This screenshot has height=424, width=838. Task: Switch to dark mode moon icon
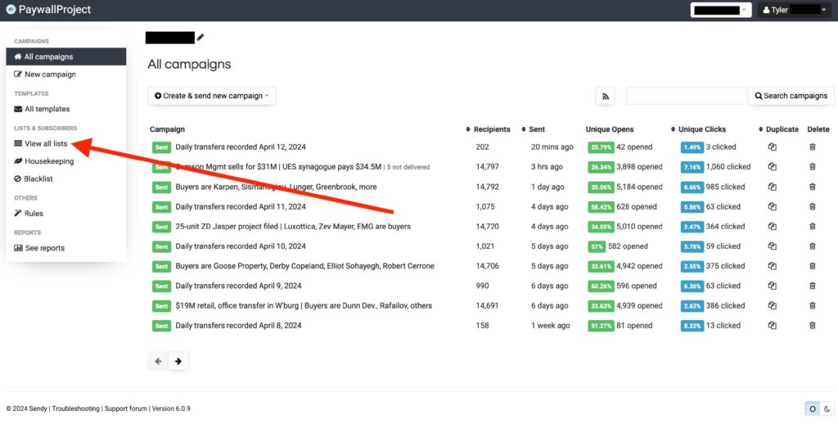[x=826, y=408]
